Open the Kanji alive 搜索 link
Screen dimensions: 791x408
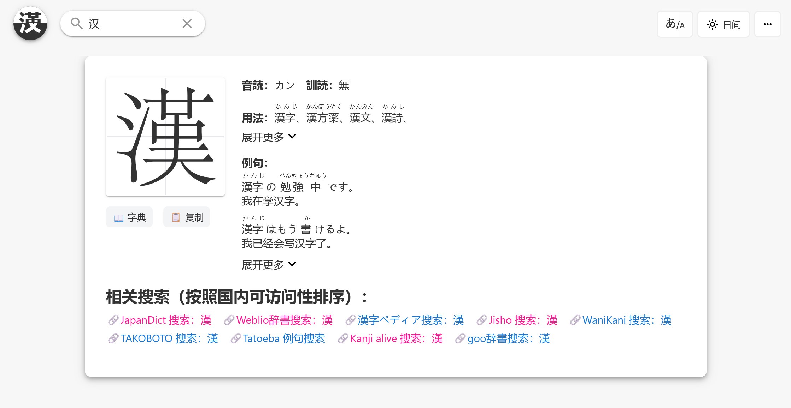(x=390, y=338)
